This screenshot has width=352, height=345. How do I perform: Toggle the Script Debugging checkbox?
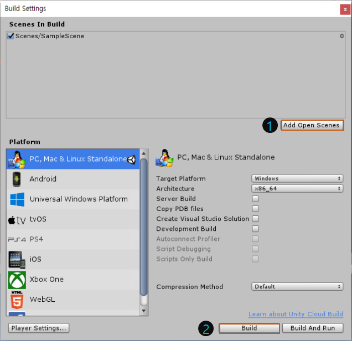tap(255, 249)
